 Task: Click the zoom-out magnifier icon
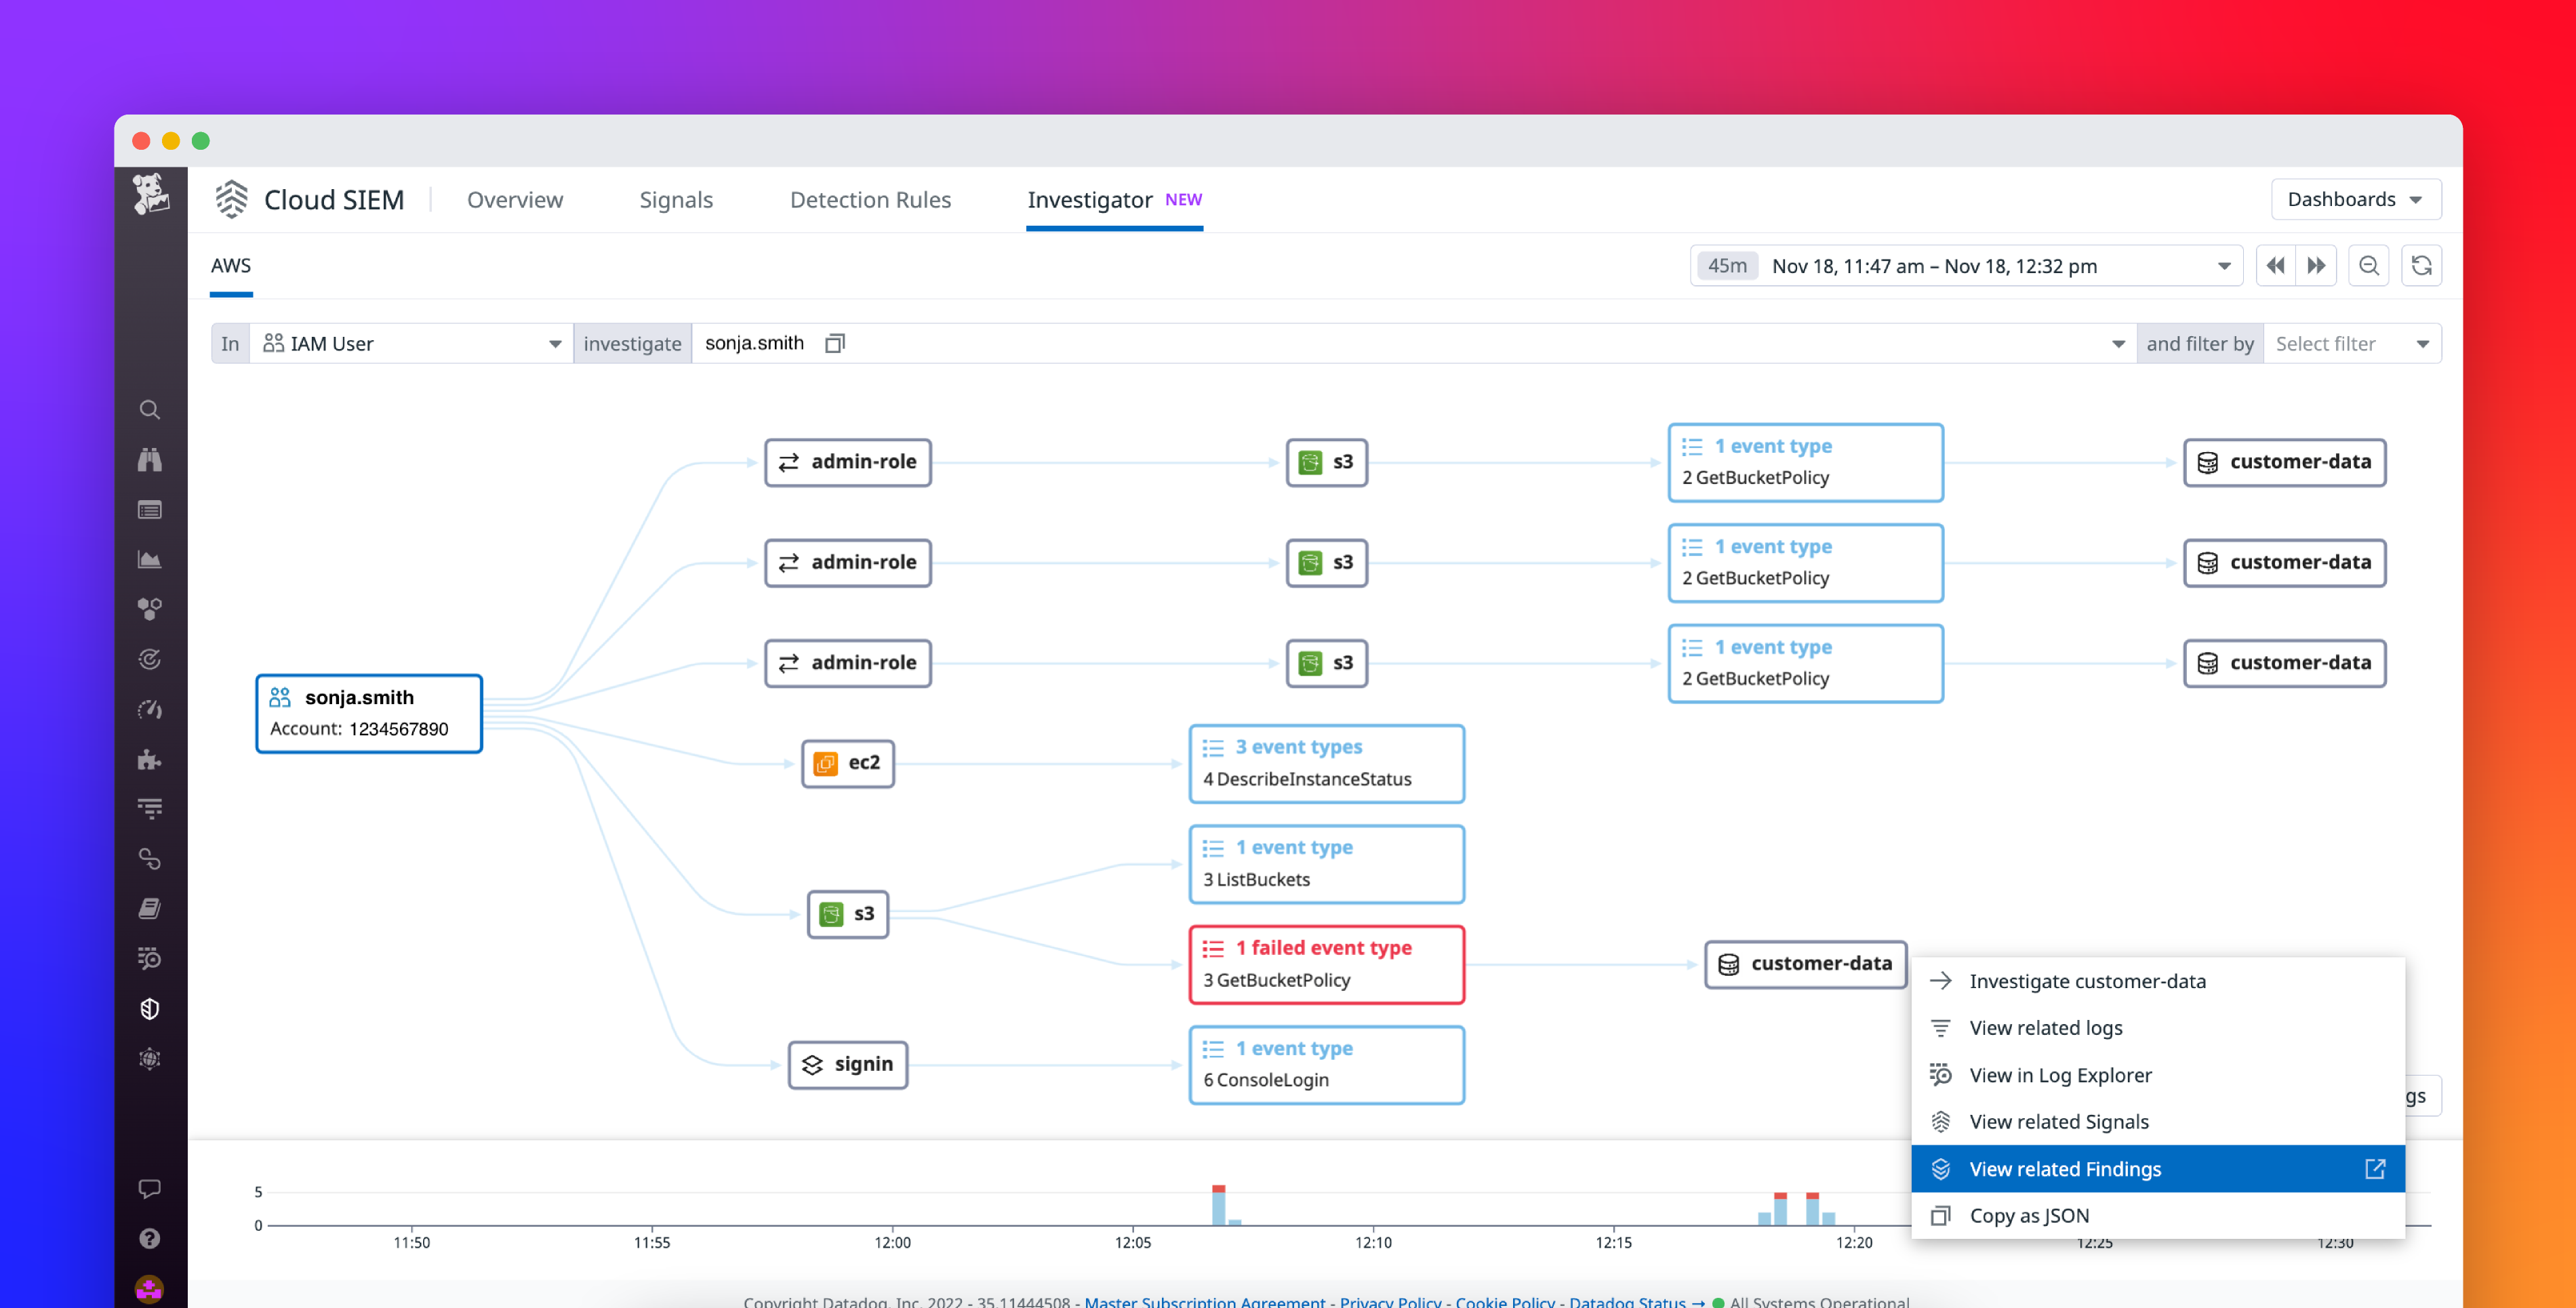[x=2369, y=265]
